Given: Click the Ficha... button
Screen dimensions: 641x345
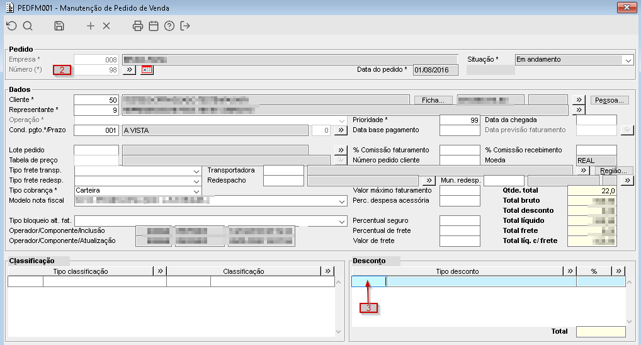Looking at the screenshot, I should click(x=433, y=100).
